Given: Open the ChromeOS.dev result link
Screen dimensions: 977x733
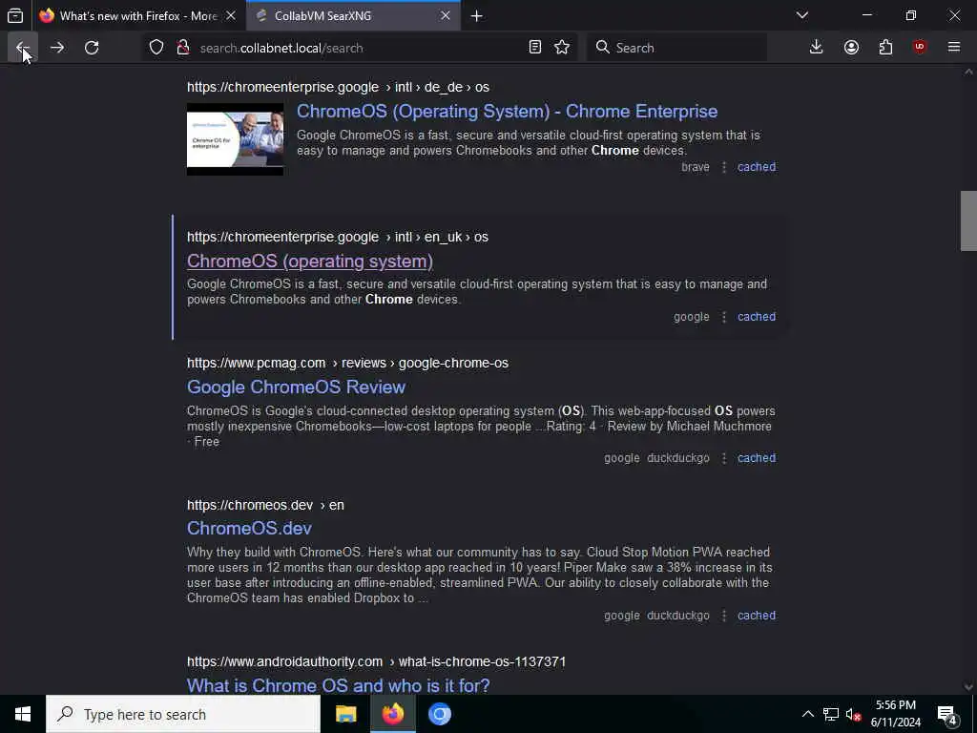Looking at the screenshot, I should [x=249, y=529].
